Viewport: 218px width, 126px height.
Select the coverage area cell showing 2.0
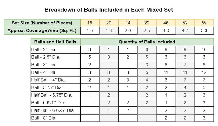click(x=128, y=31)
